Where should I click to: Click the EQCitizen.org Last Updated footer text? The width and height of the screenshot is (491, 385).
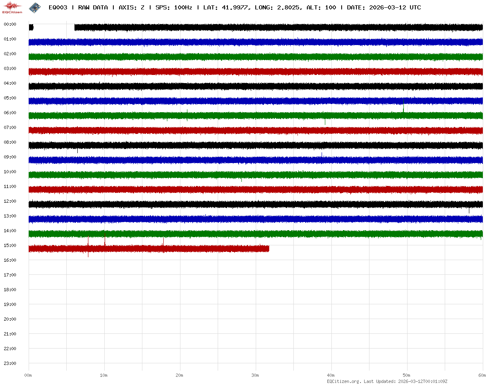[387, 381]
